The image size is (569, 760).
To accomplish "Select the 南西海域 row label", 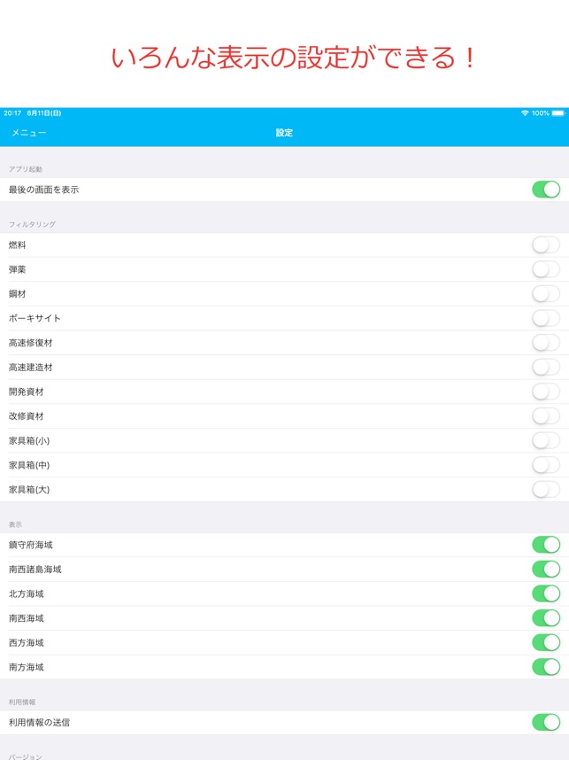I will point(27,618).
